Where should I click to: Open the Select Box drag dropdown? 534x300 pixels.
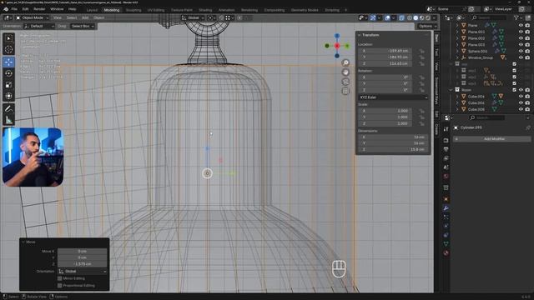(x=83, y=26)
